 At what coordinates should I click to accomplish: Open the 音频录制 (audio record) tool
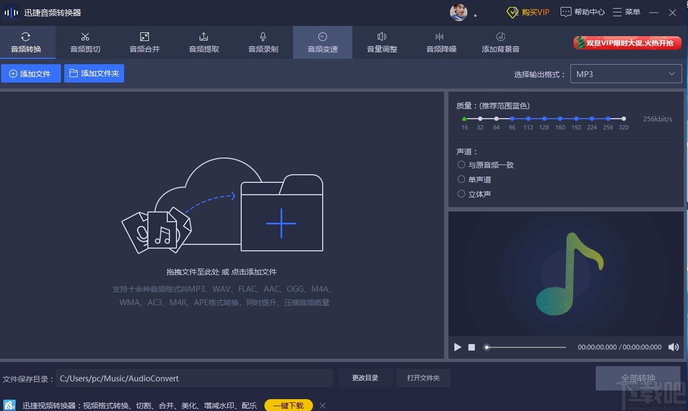[263, 42]
